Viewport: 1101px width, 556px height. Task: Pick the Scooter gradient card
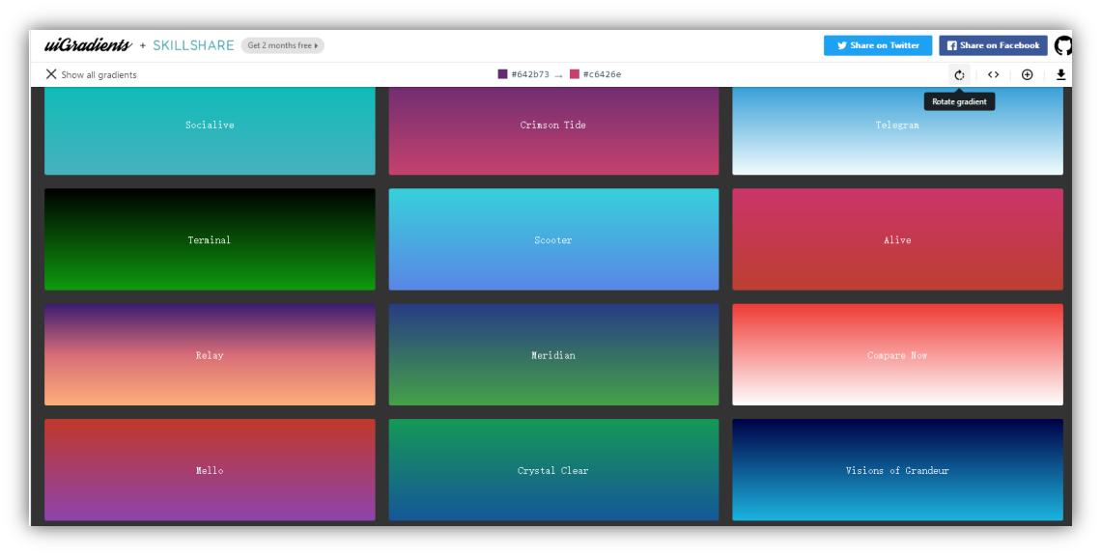click(x=553, y=239)
